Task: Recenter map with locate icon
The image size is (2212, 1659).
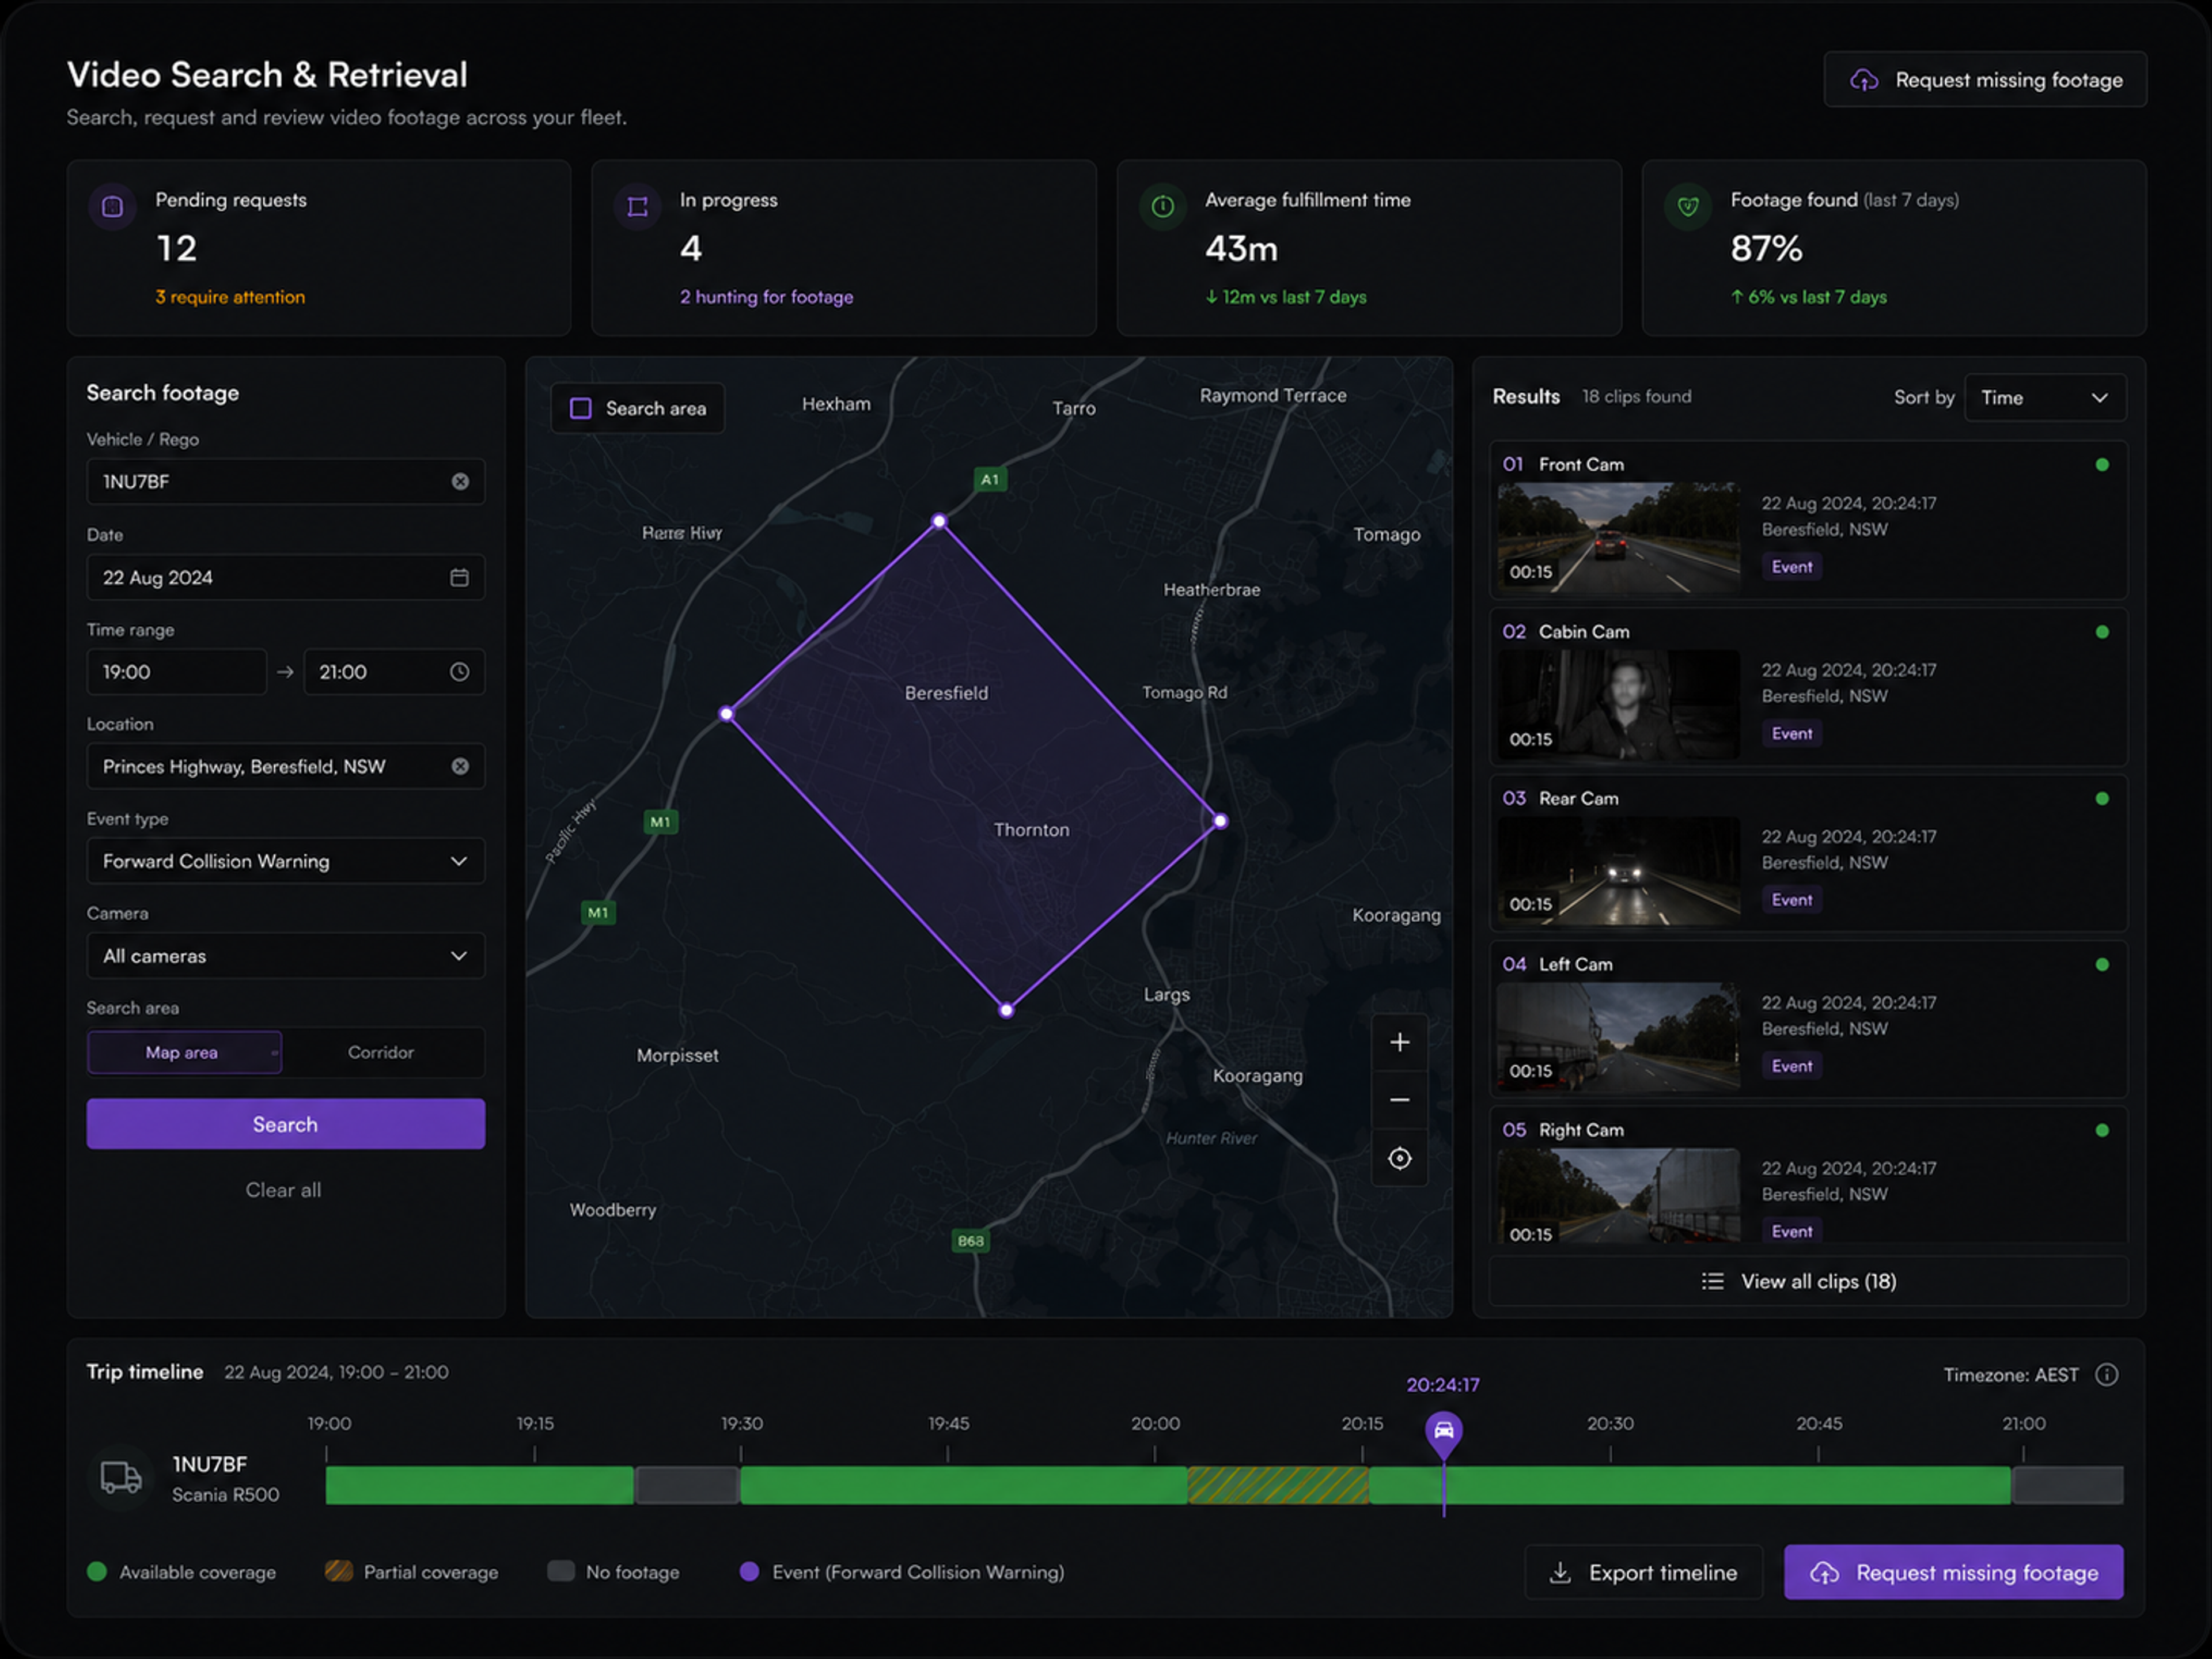Action: (x=1399, y=1158)
